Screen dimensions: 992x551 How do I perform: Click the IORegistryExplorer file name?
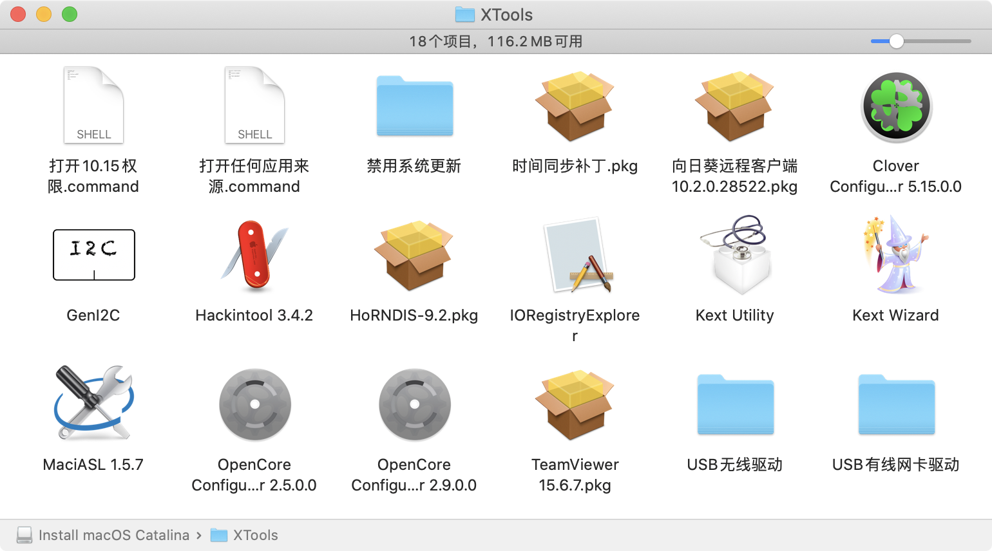coord(575,326)
